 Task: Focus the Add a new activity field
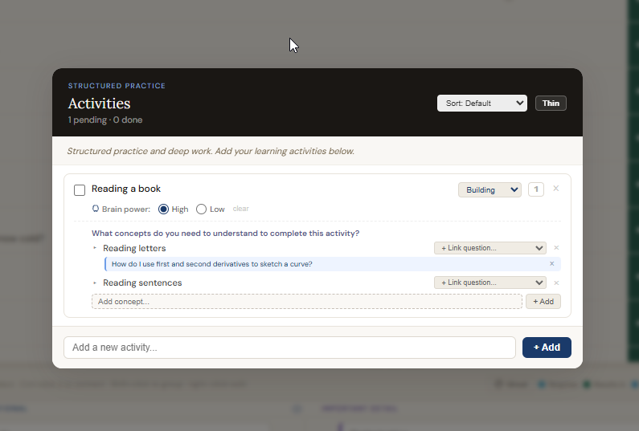coord(289,348)
